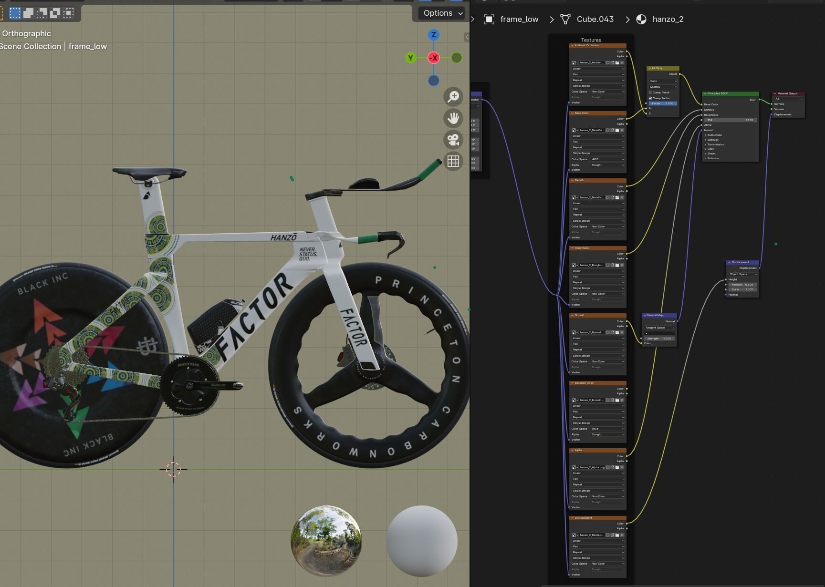Click the grey matcap preview sphere
Image resolution: width=825 pixels, height=587 pixels.
click(x=422, y=541)
